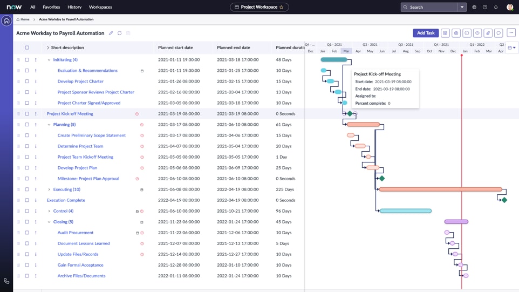Tick the Gain Formal Acceptance checkbox
Image resolution: width=519 pixels, height=292 pixels.
point(27,265)
